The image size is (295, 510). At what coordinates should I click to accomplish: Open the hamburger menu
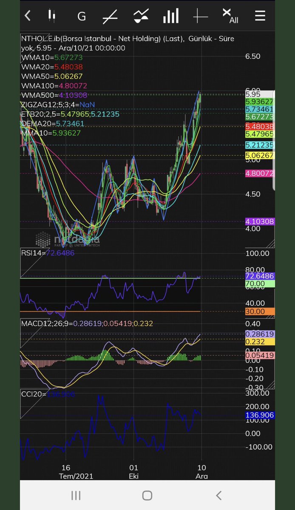260,17
